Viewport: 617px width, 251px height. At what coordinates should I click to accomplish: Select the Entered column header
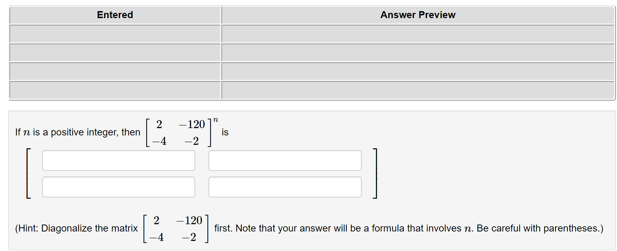point(115,15)
